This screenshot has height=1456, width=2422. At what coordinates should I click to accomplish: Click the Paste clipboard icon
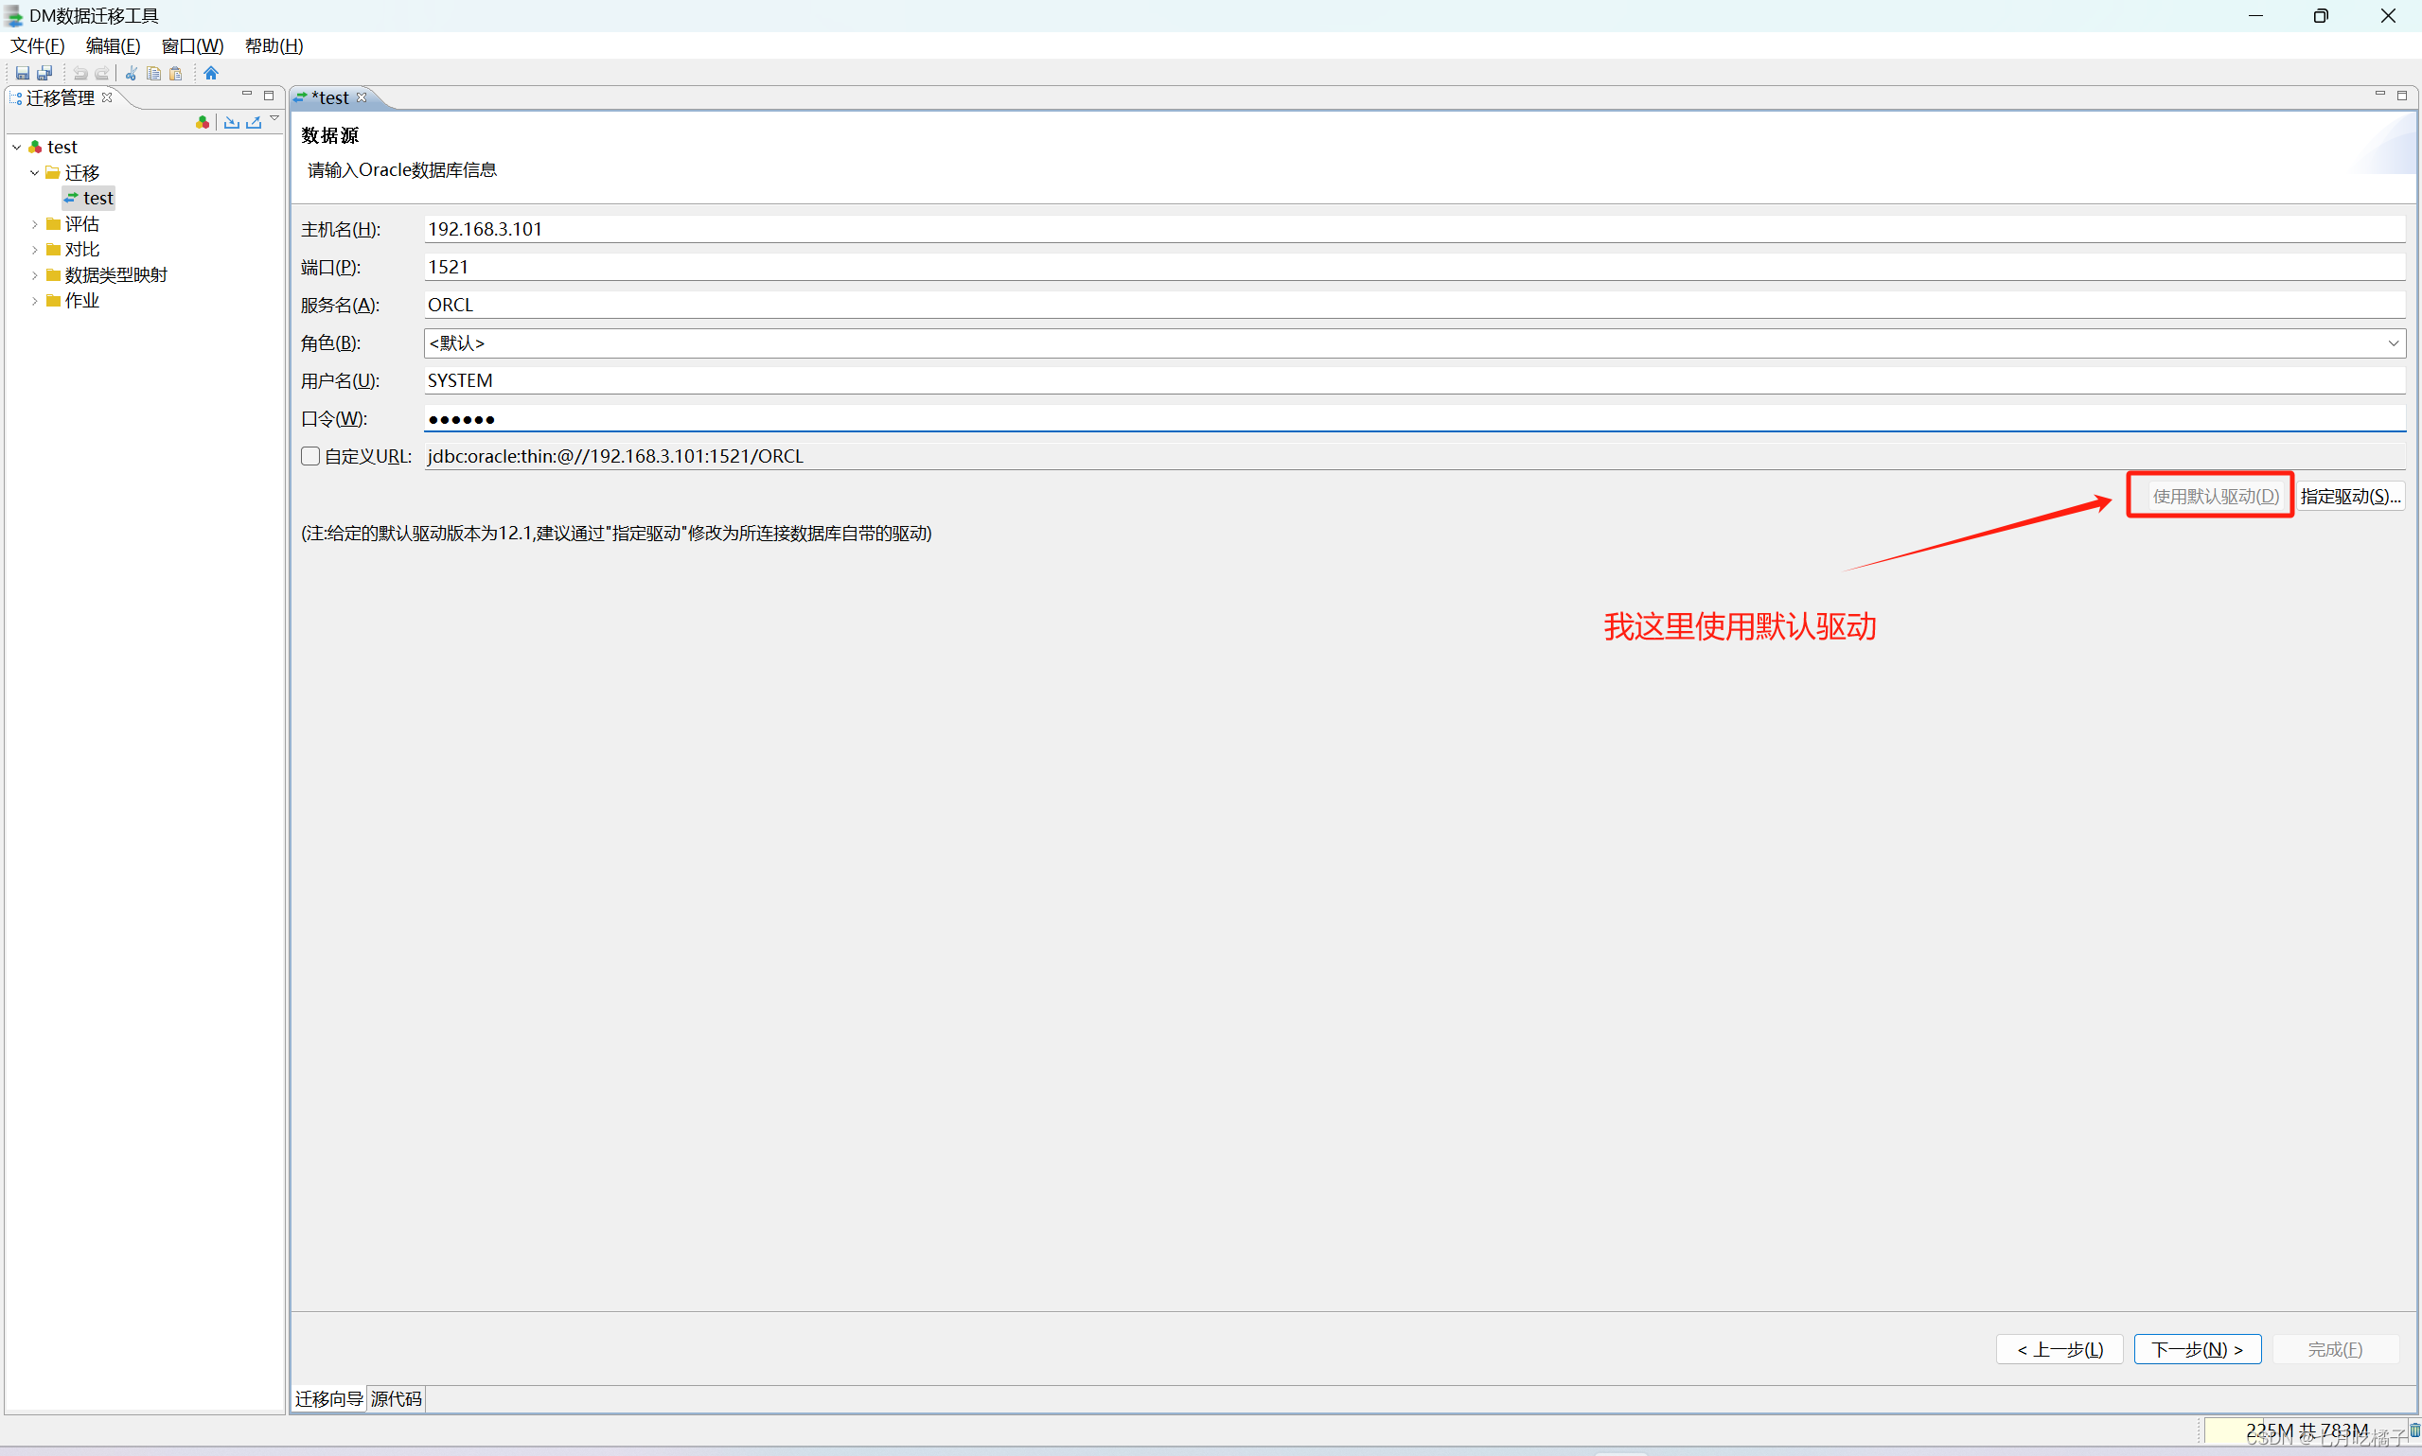coord(176,74)
